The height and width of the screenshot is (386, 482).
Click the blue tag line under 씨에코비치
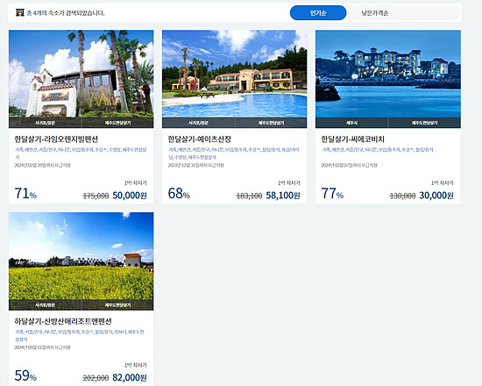[x=378, y=150]
